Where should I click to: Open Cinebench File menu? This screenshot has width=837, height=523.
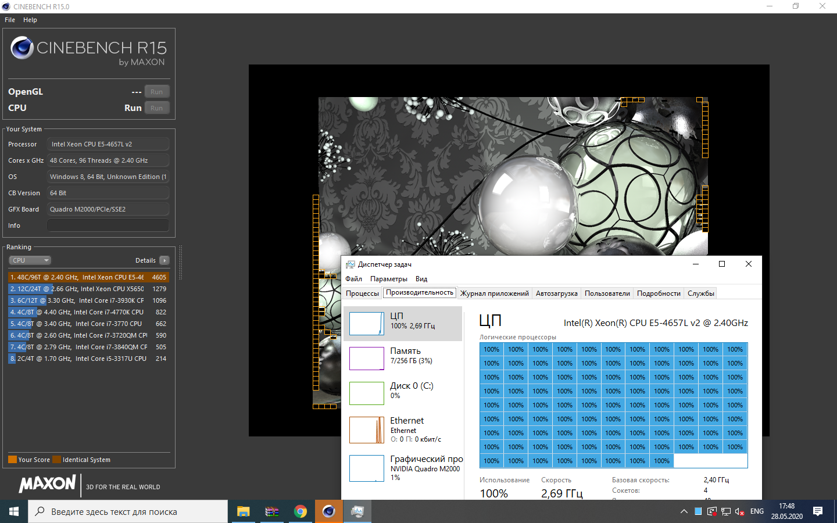(10, 20)
